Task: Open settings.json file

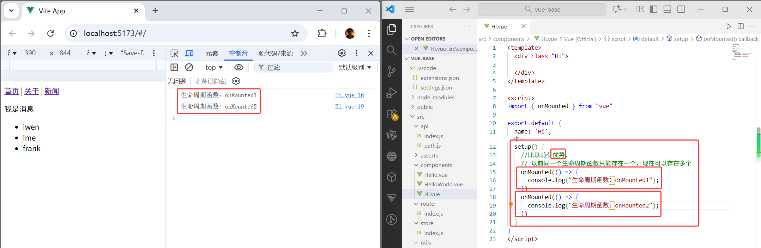Action: coord(436,87)
